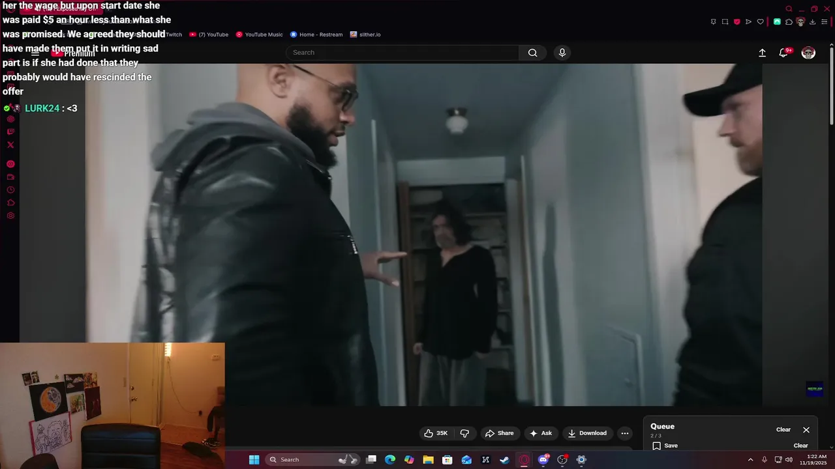Like the video with thumbs up 35K
Image resolution: width=835 pixels, height=469 pixels.
[x=436, y=433]
